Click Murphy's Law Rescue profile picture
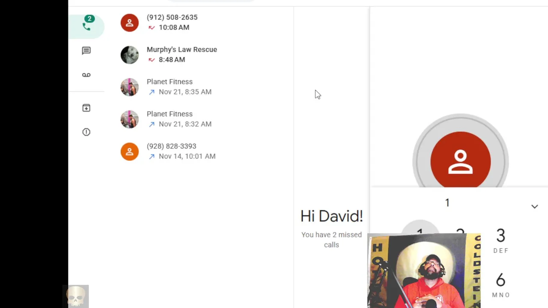 [x=130, y=55]
